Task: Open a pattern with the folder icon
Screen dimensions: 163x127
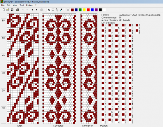Action: tap(8, 10)
